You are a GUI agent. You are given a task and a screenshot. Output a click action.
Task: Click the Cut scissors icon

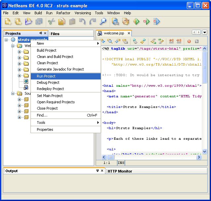51,22
